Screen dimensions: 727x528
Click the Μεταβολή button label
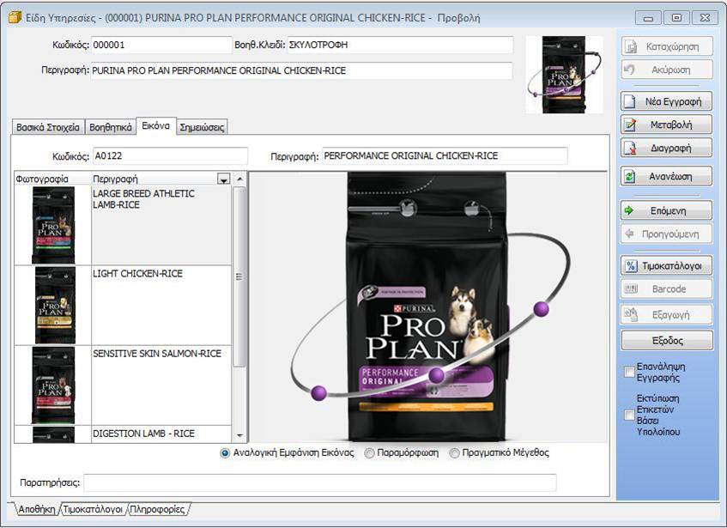click(671, 124)
